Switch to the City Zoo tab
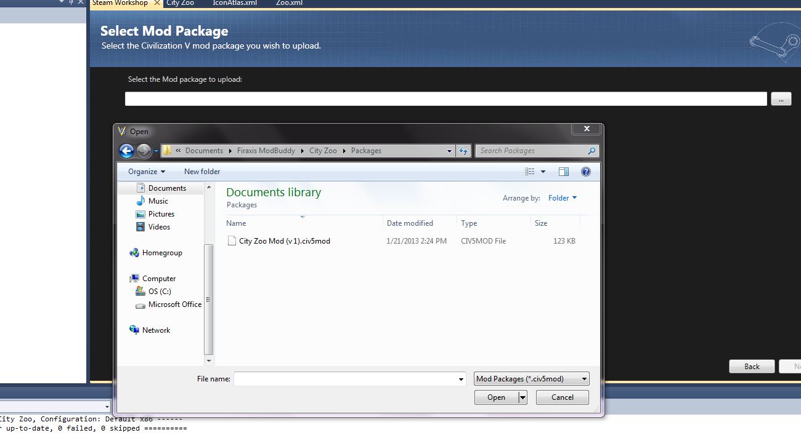 click(180, 3)
